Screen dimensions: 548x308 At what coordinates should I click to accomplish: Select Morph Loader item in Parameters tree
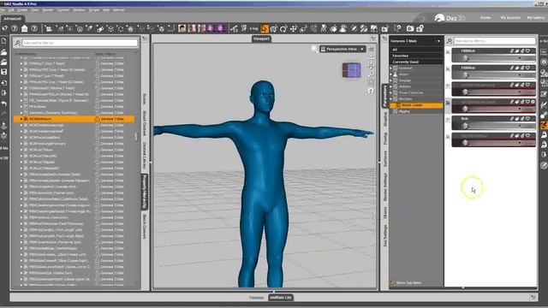click(416, 105)
